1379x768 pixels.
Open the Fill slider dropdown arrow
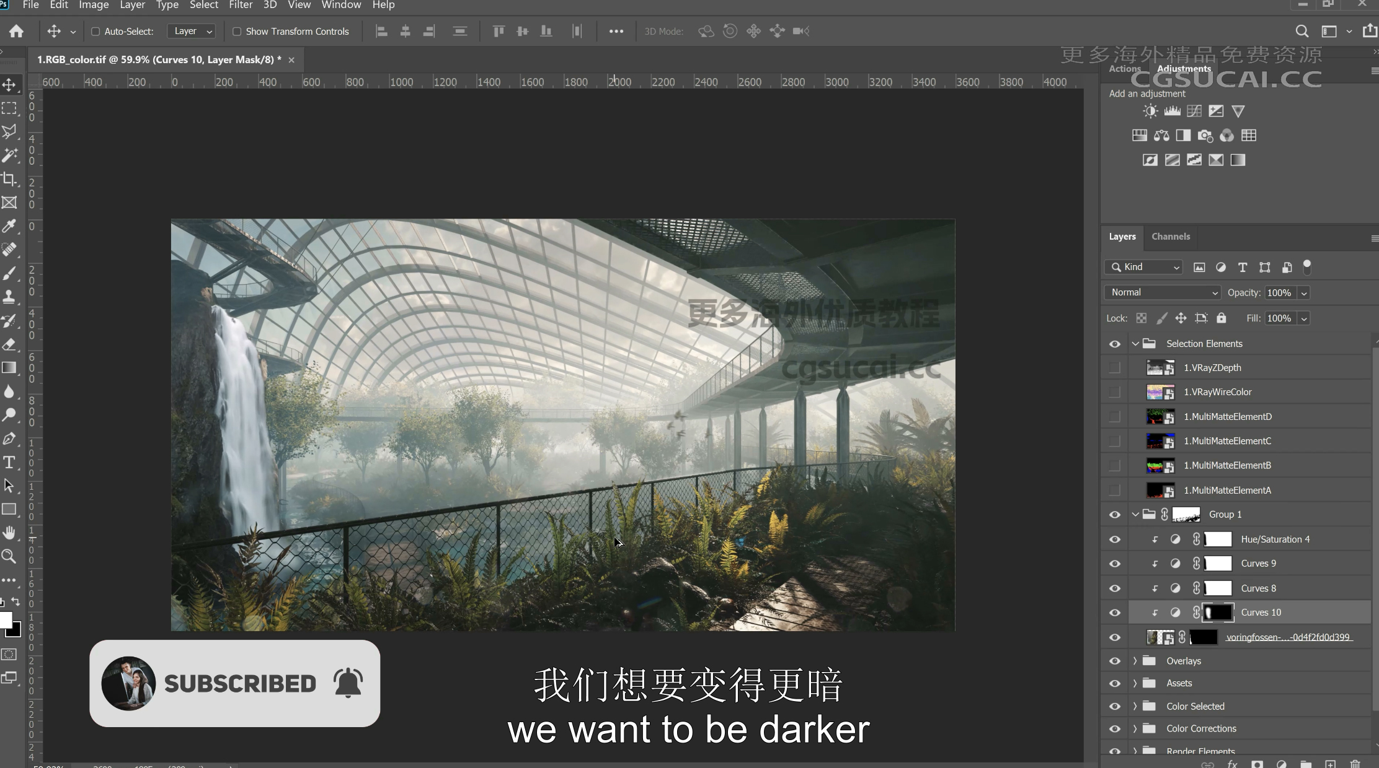[1304, 318]
